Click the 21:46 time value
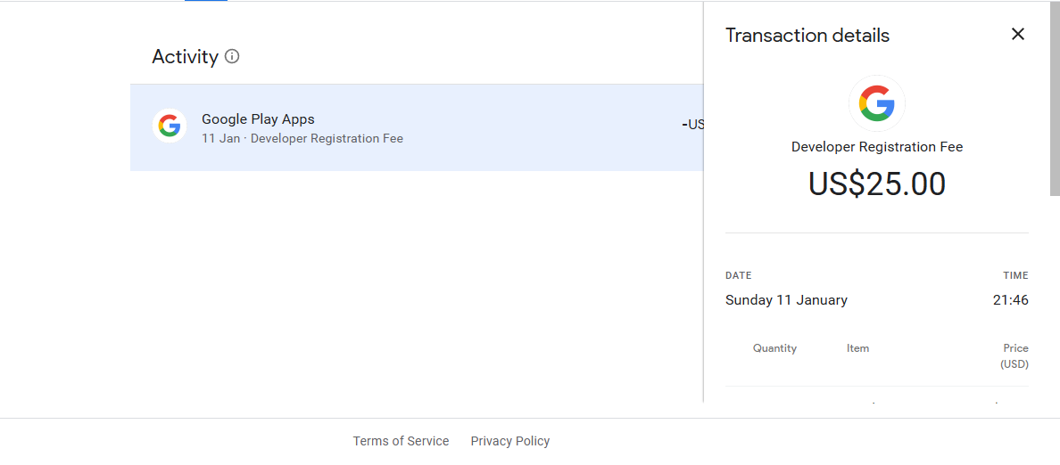1060x465 pixels. click(1010, 300)
